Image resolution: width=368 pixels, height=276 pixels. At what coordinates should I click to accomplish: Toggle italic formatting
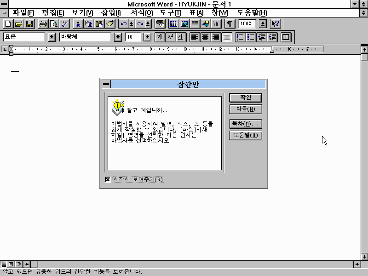click(171, 37)
